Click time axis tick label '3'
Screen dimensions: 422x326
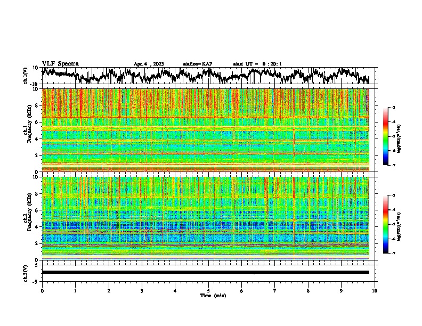(x=142, y=291)
